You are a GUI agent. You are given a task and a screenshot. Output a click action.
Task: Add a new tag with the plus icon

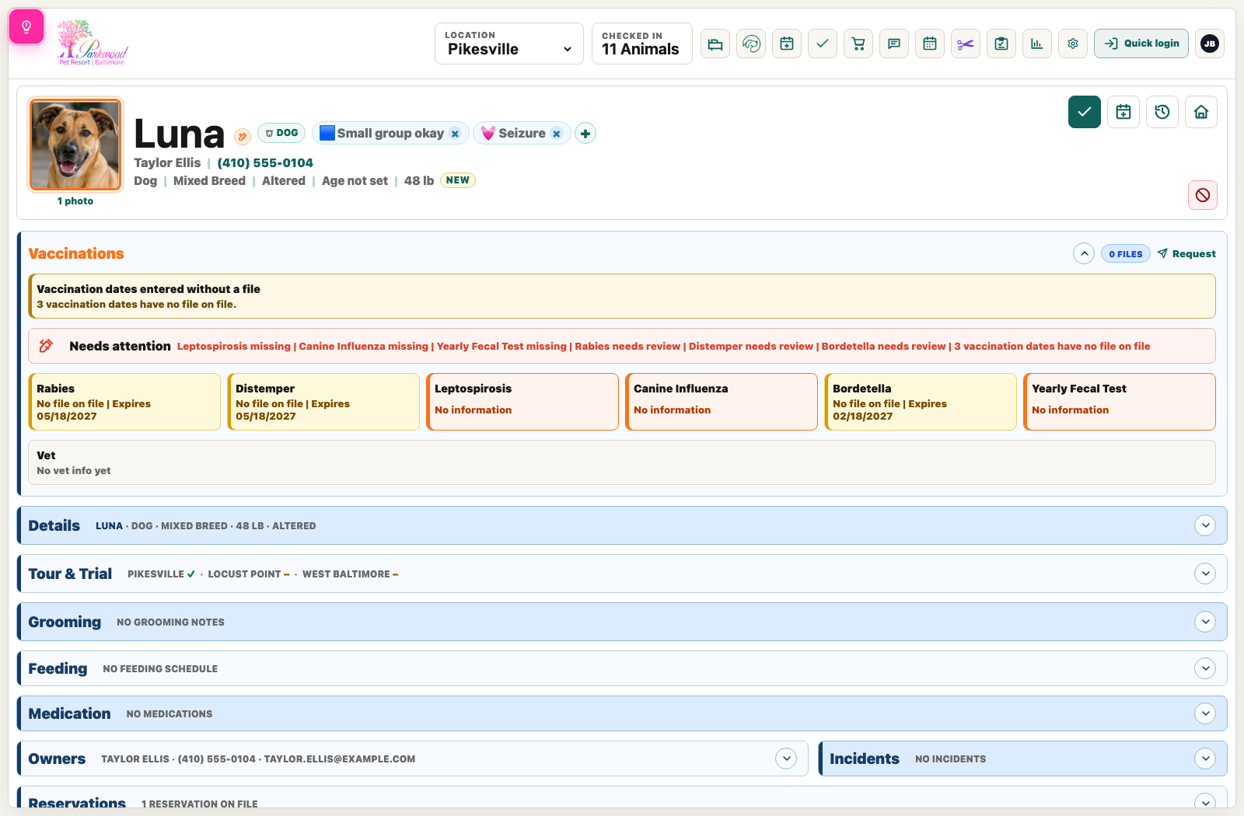(x=585, y=134)
